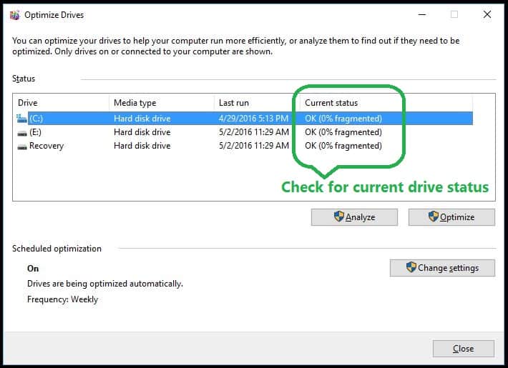Screen dimensions: 508x368
Task: Click the Optimize Drives app icon in title bar
Action: pyautogui.click(x=16, y=14)
